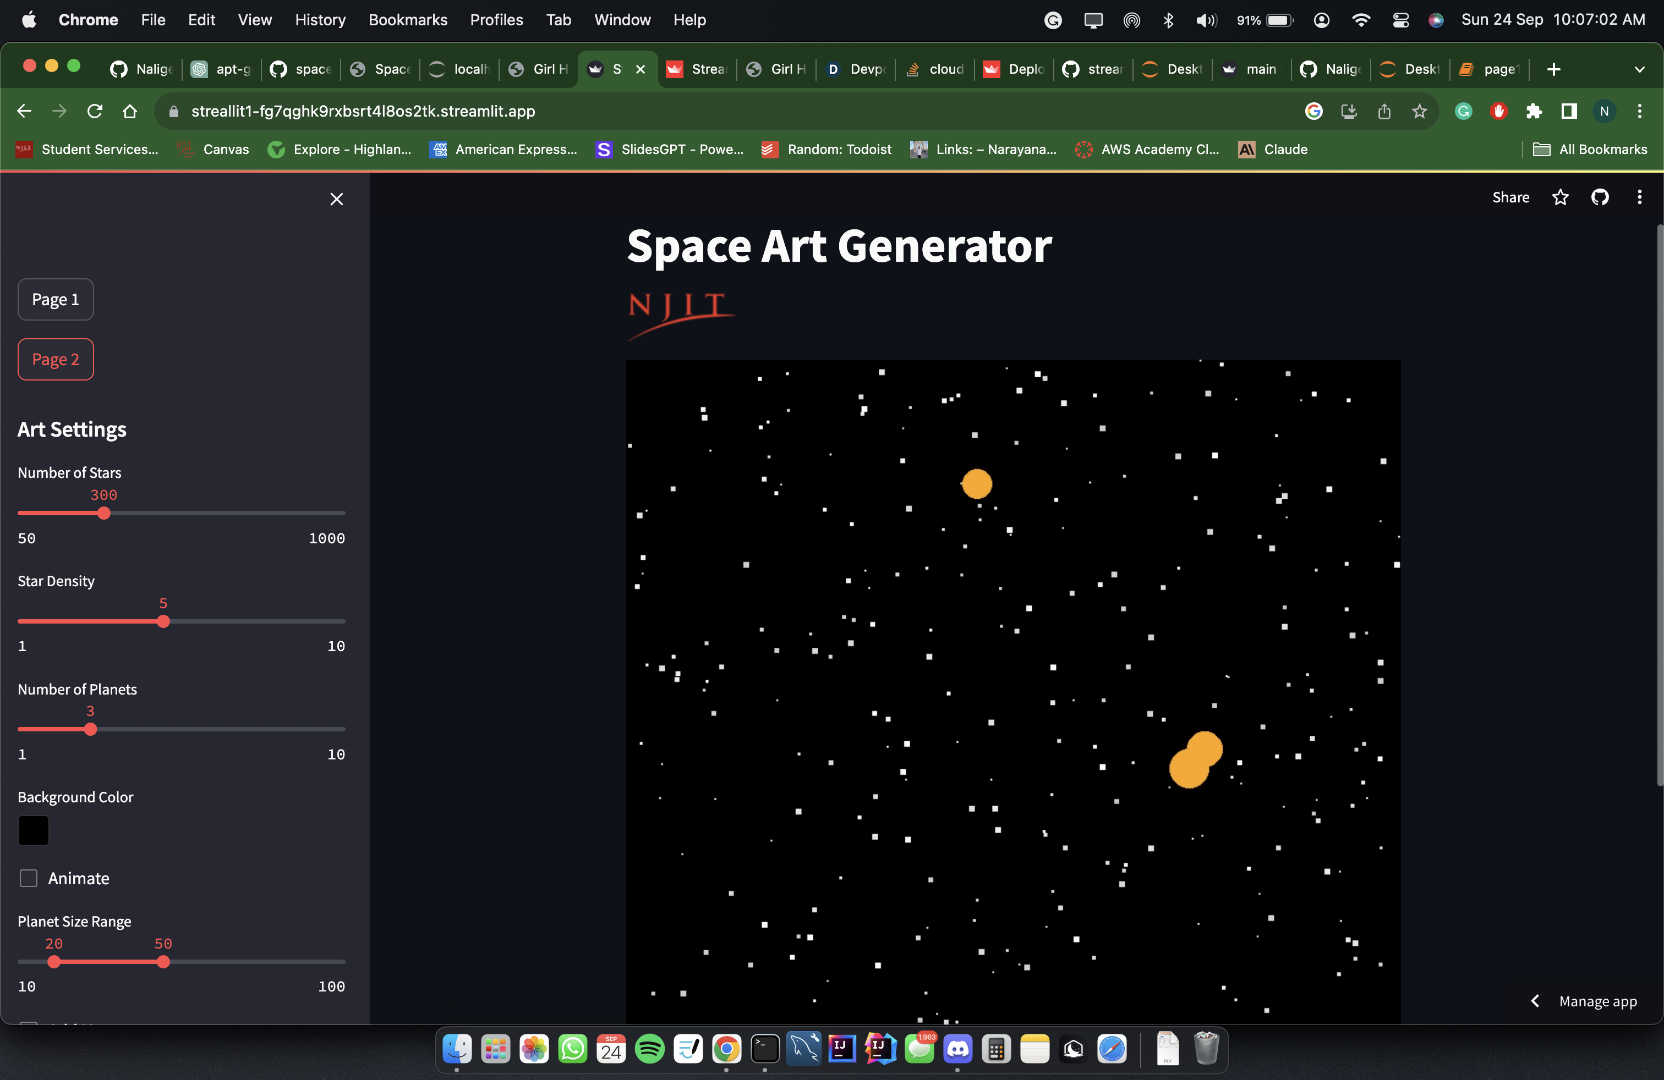Click the Share button
This screenshot has width=1664, height=1080.
pyautogui.click(x=1510, y=198)
